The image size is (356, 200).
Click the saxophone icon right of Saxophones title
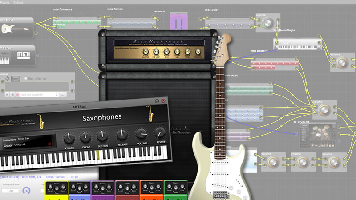tap(150, 114)
